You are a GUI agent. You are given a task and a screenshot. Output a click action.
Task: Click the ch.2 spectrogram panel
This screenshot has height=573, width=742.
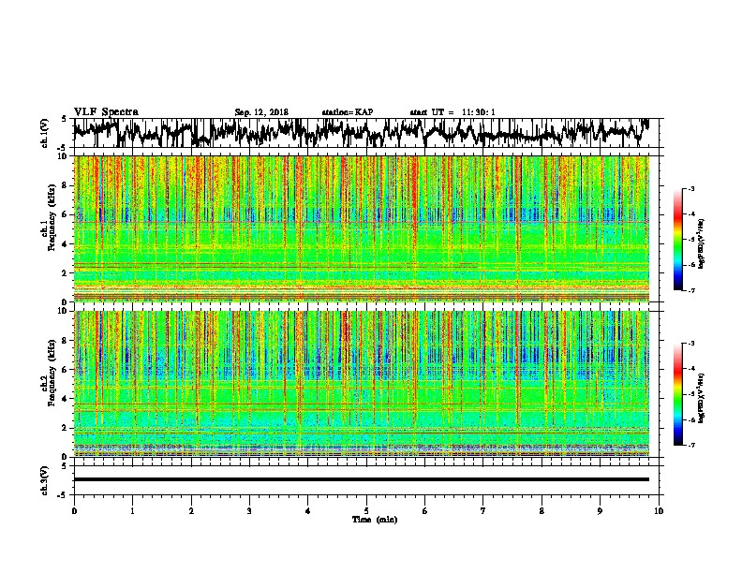(362, 384)
